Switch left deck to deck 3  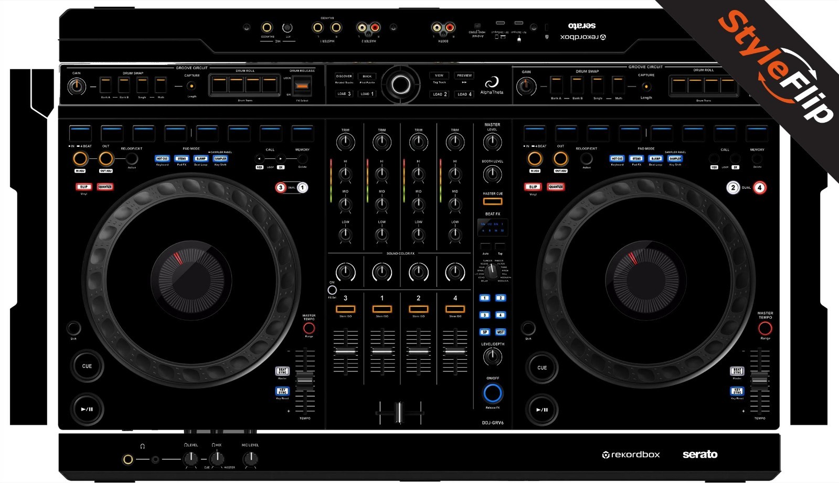(281, 187)
